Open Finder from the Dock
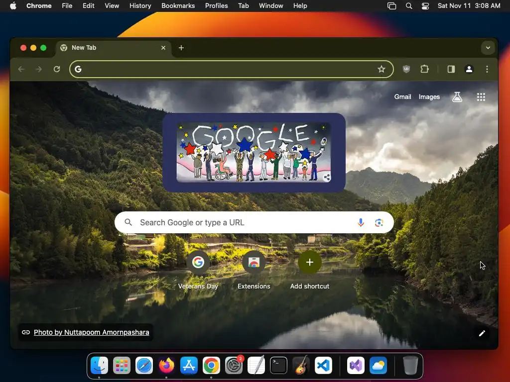The image size is (510, 382). (99, 366)
